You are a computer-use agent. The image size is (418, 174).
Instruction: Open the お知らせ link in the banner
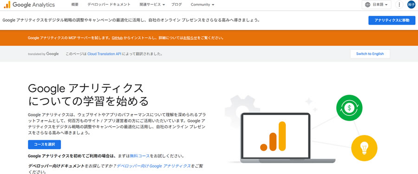click(x=190, y=38)
